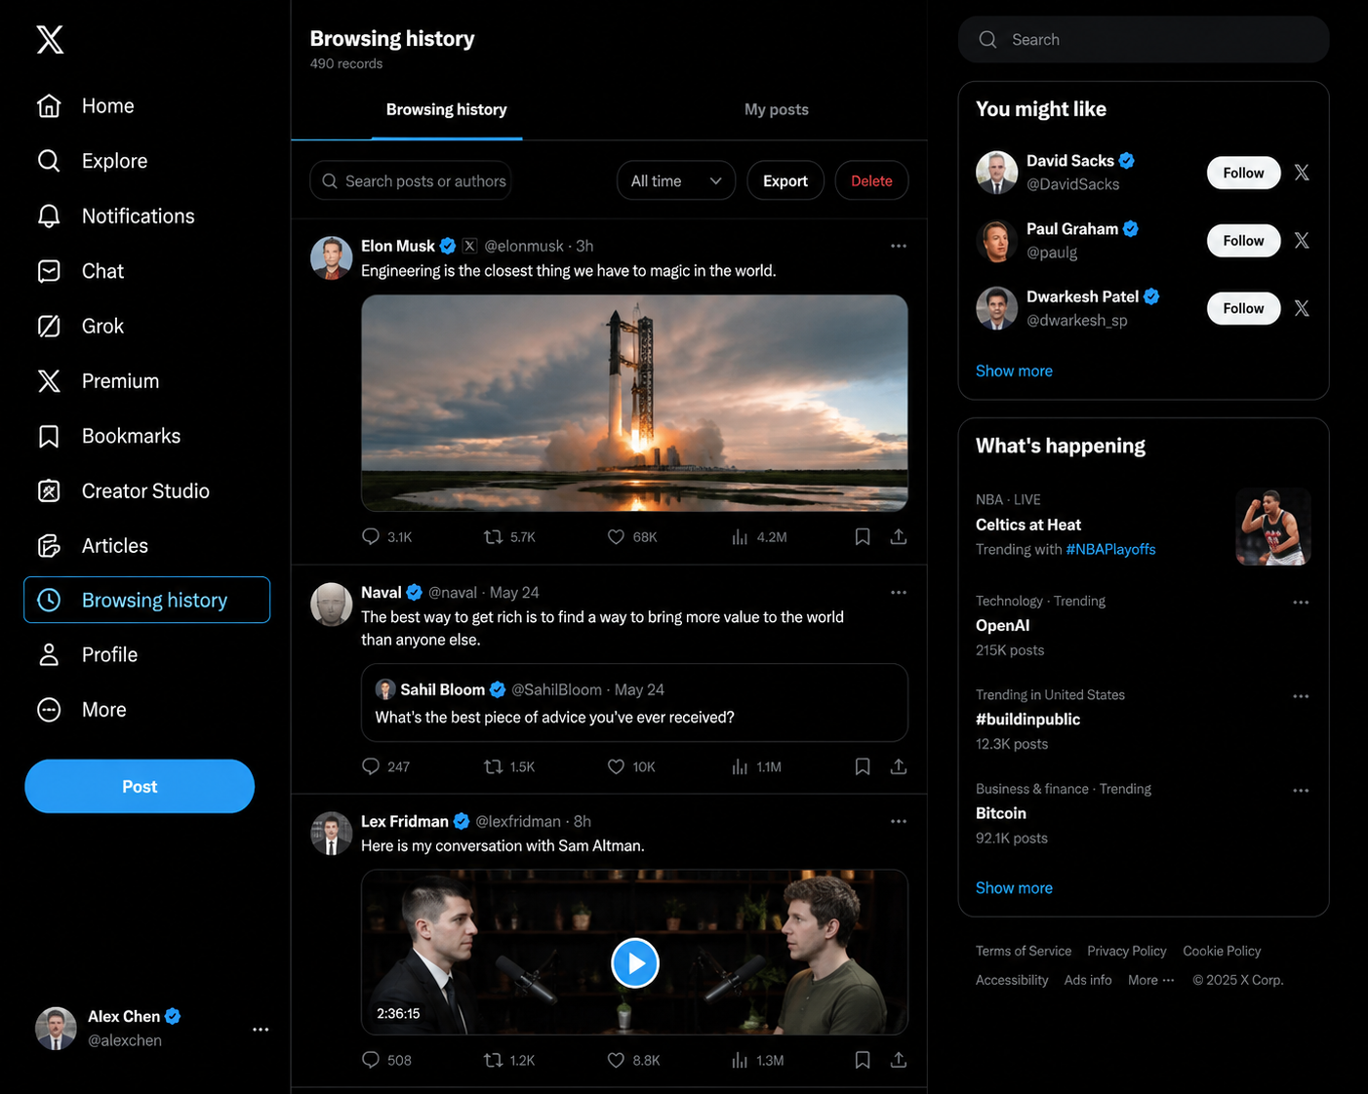Share Naval's post via upload icon
The width and height of the screenshot is (1368, 1094).
(899, 766)
